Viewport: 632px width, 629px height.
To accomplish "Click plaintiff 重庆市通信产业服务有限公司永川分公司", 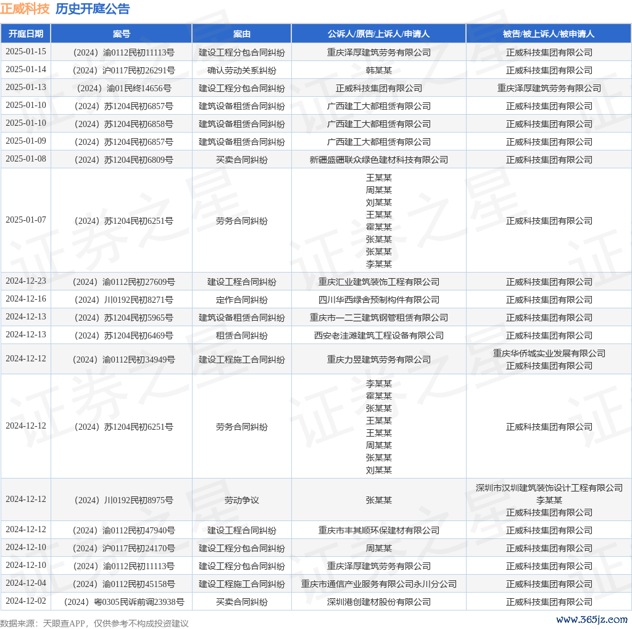I will point(379,584).
